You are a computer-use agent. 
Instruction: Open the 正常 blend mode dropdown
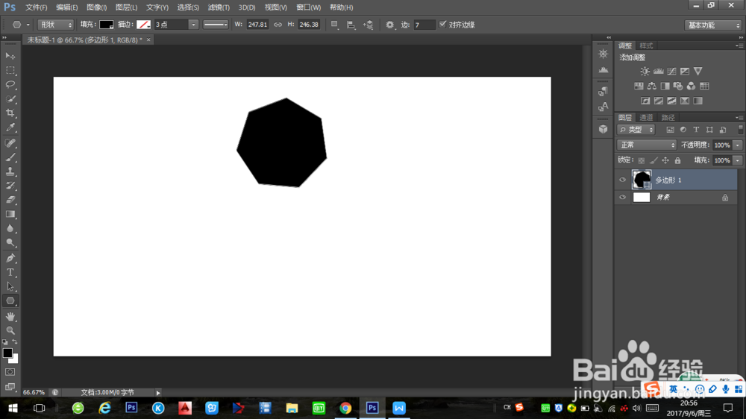click(x=647, y=145)
